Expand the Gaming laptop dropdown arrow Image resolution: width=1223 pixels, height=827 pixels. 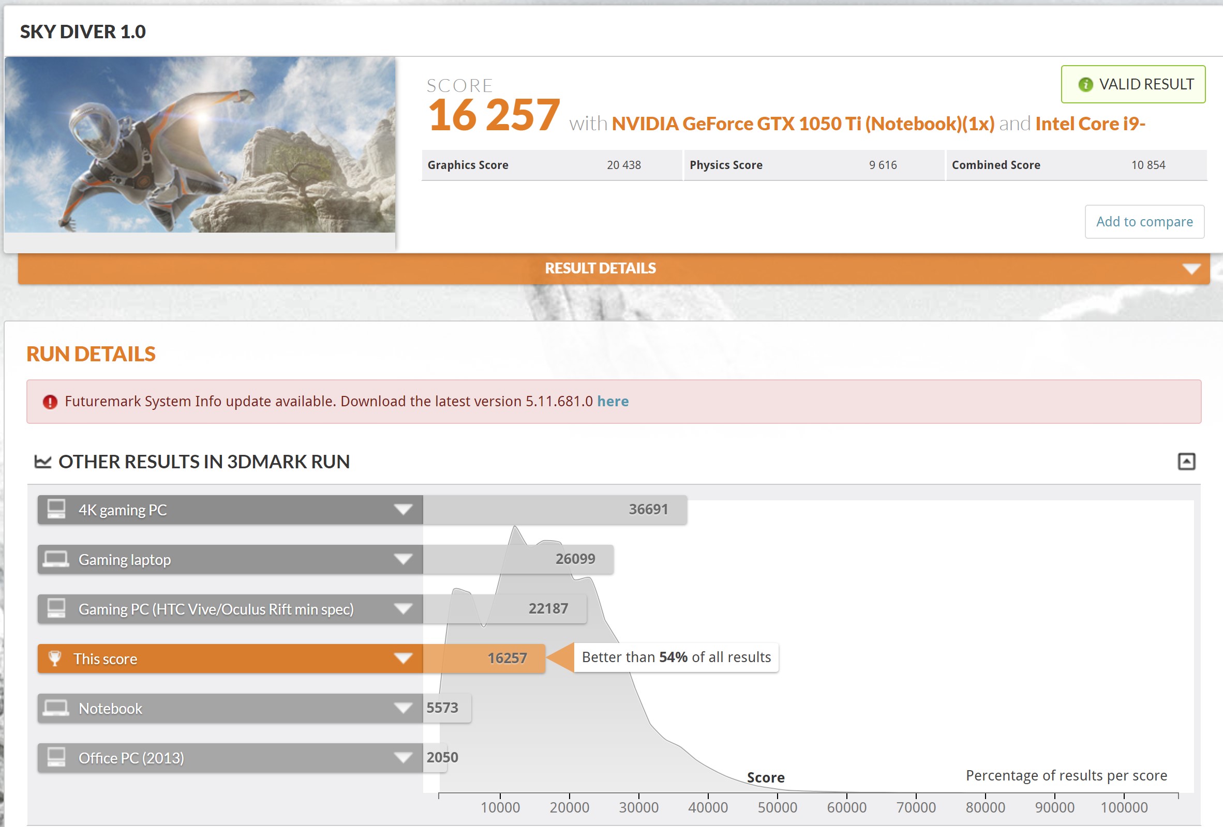(403, 559)
